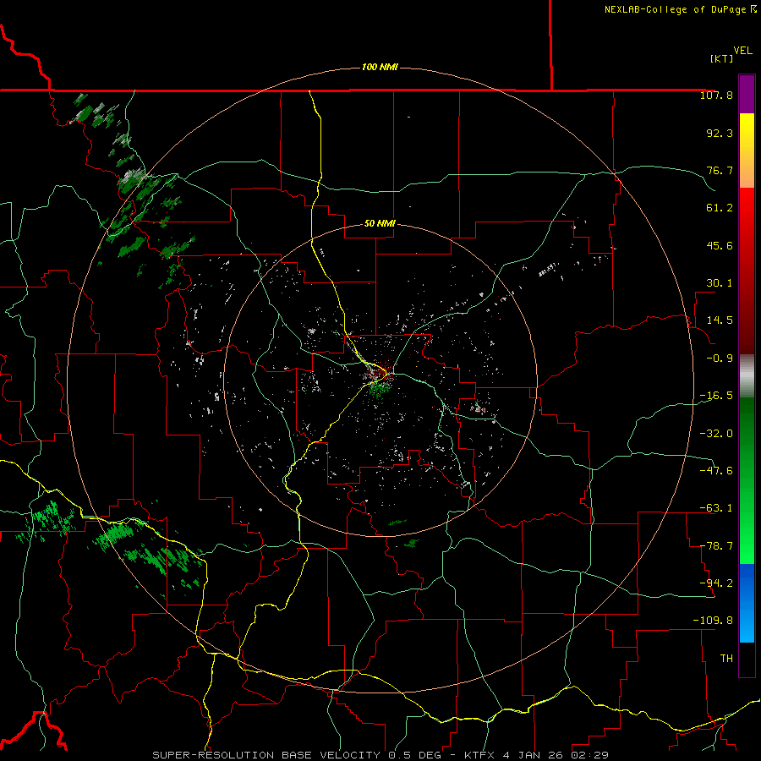
Task: Click the gray near-zero segment of color bar
Action: 747,376
